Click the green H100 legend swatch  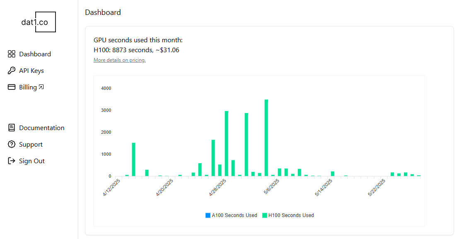click(265, 215)
